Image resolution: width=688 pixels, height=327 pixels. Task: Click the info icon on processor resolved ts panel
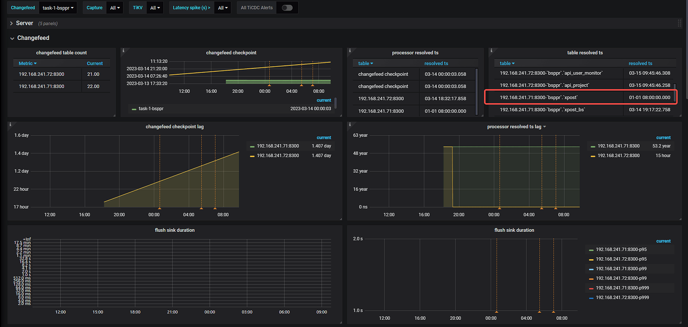point(349,50)
